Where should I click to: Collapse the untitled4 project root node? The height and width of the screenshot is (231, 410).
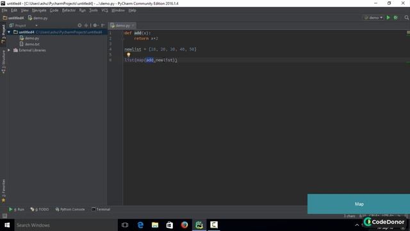(x=9, y=32)
